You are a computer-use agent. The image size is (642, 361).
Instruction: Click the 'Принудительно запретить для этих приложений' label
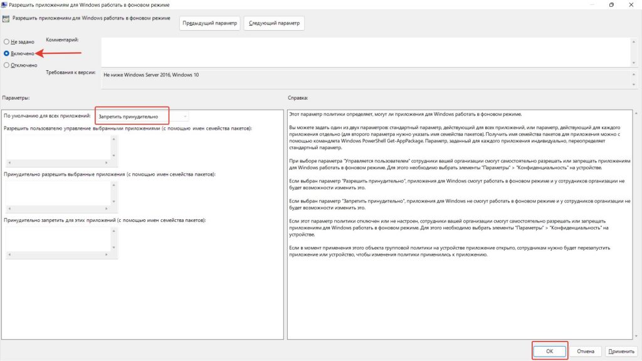click(105, 220)
